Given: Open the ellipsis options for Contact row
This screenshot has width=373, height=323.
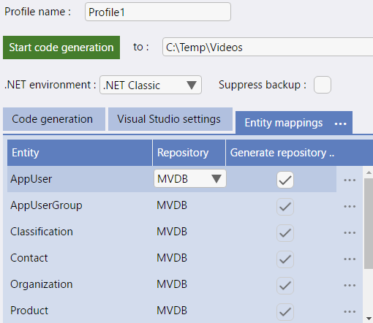Looking at the screenshot, I should pyautogui.click(x=350, y=259).
